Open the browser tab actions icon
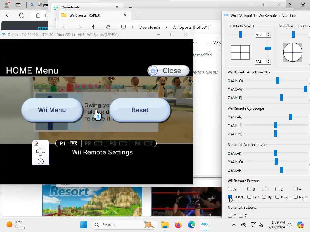 18,5
